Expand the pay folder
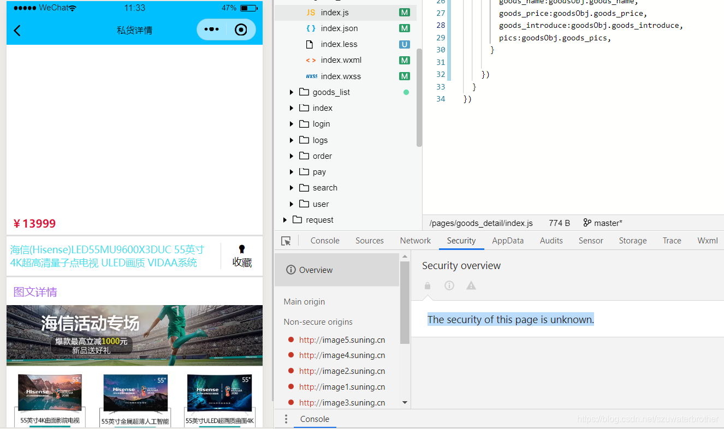Image resolution: width=724 pixels, height=429 pixels. (292, 172)
